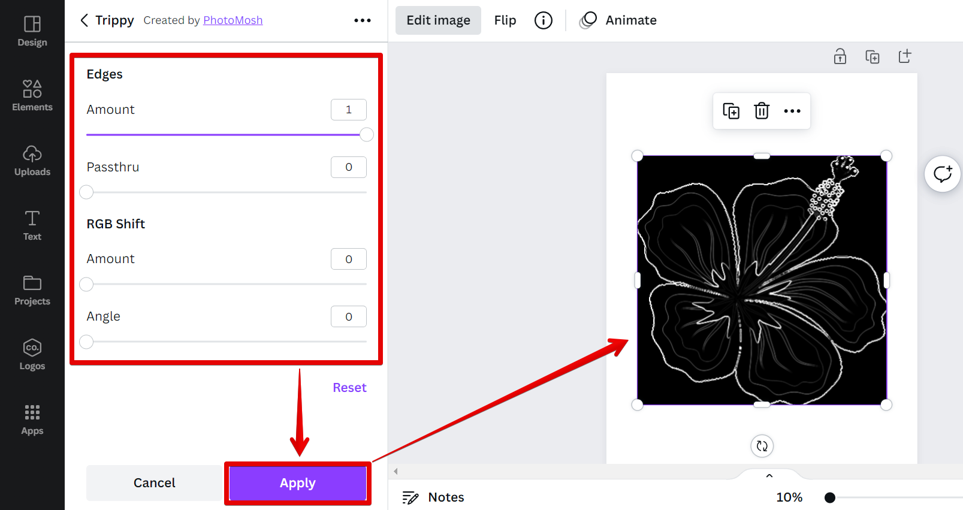Image resolution: width=963 pixels, height=510 pixels.
Task: Apply the Trippy effect
Action: [298, 483]
